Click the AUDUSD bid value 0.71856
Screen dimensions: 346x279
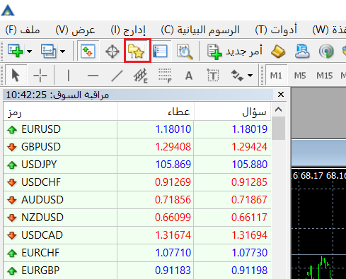click(173, 200)
